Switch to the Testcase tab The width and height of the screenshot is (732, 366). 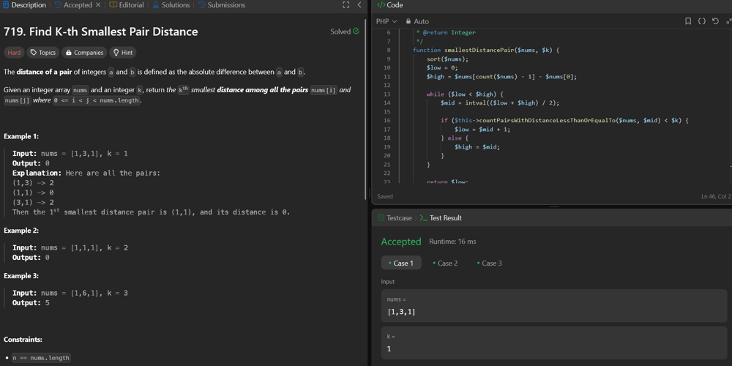[x=395, y=218]
